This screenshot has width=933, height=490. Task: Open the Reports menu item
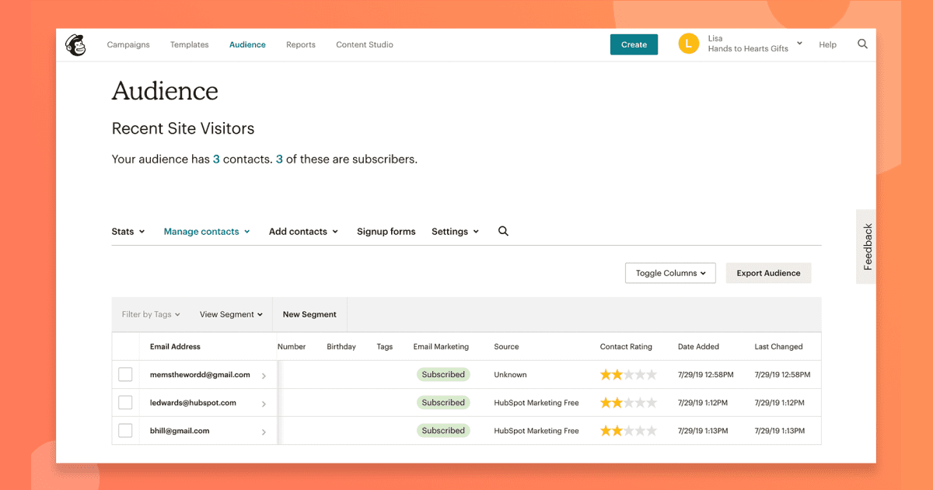point(301,45)
